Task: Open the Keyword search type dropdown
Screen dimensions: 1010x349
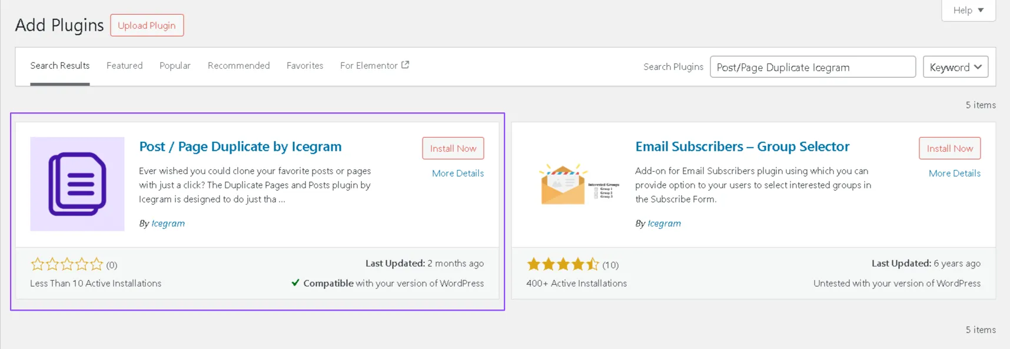Action: [955, 67]
